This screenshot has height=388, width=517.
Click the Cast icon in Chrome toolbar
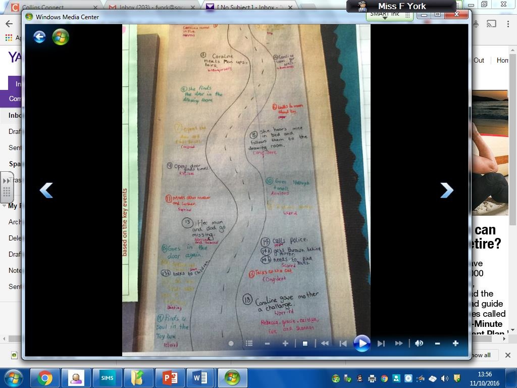(x=491, y=24)
